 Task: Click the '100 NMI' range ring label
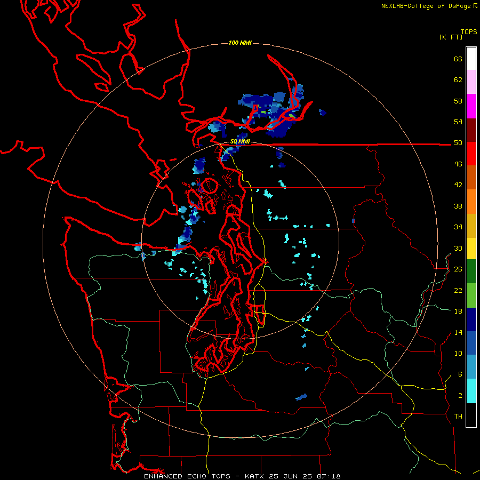tap(240, 43)
